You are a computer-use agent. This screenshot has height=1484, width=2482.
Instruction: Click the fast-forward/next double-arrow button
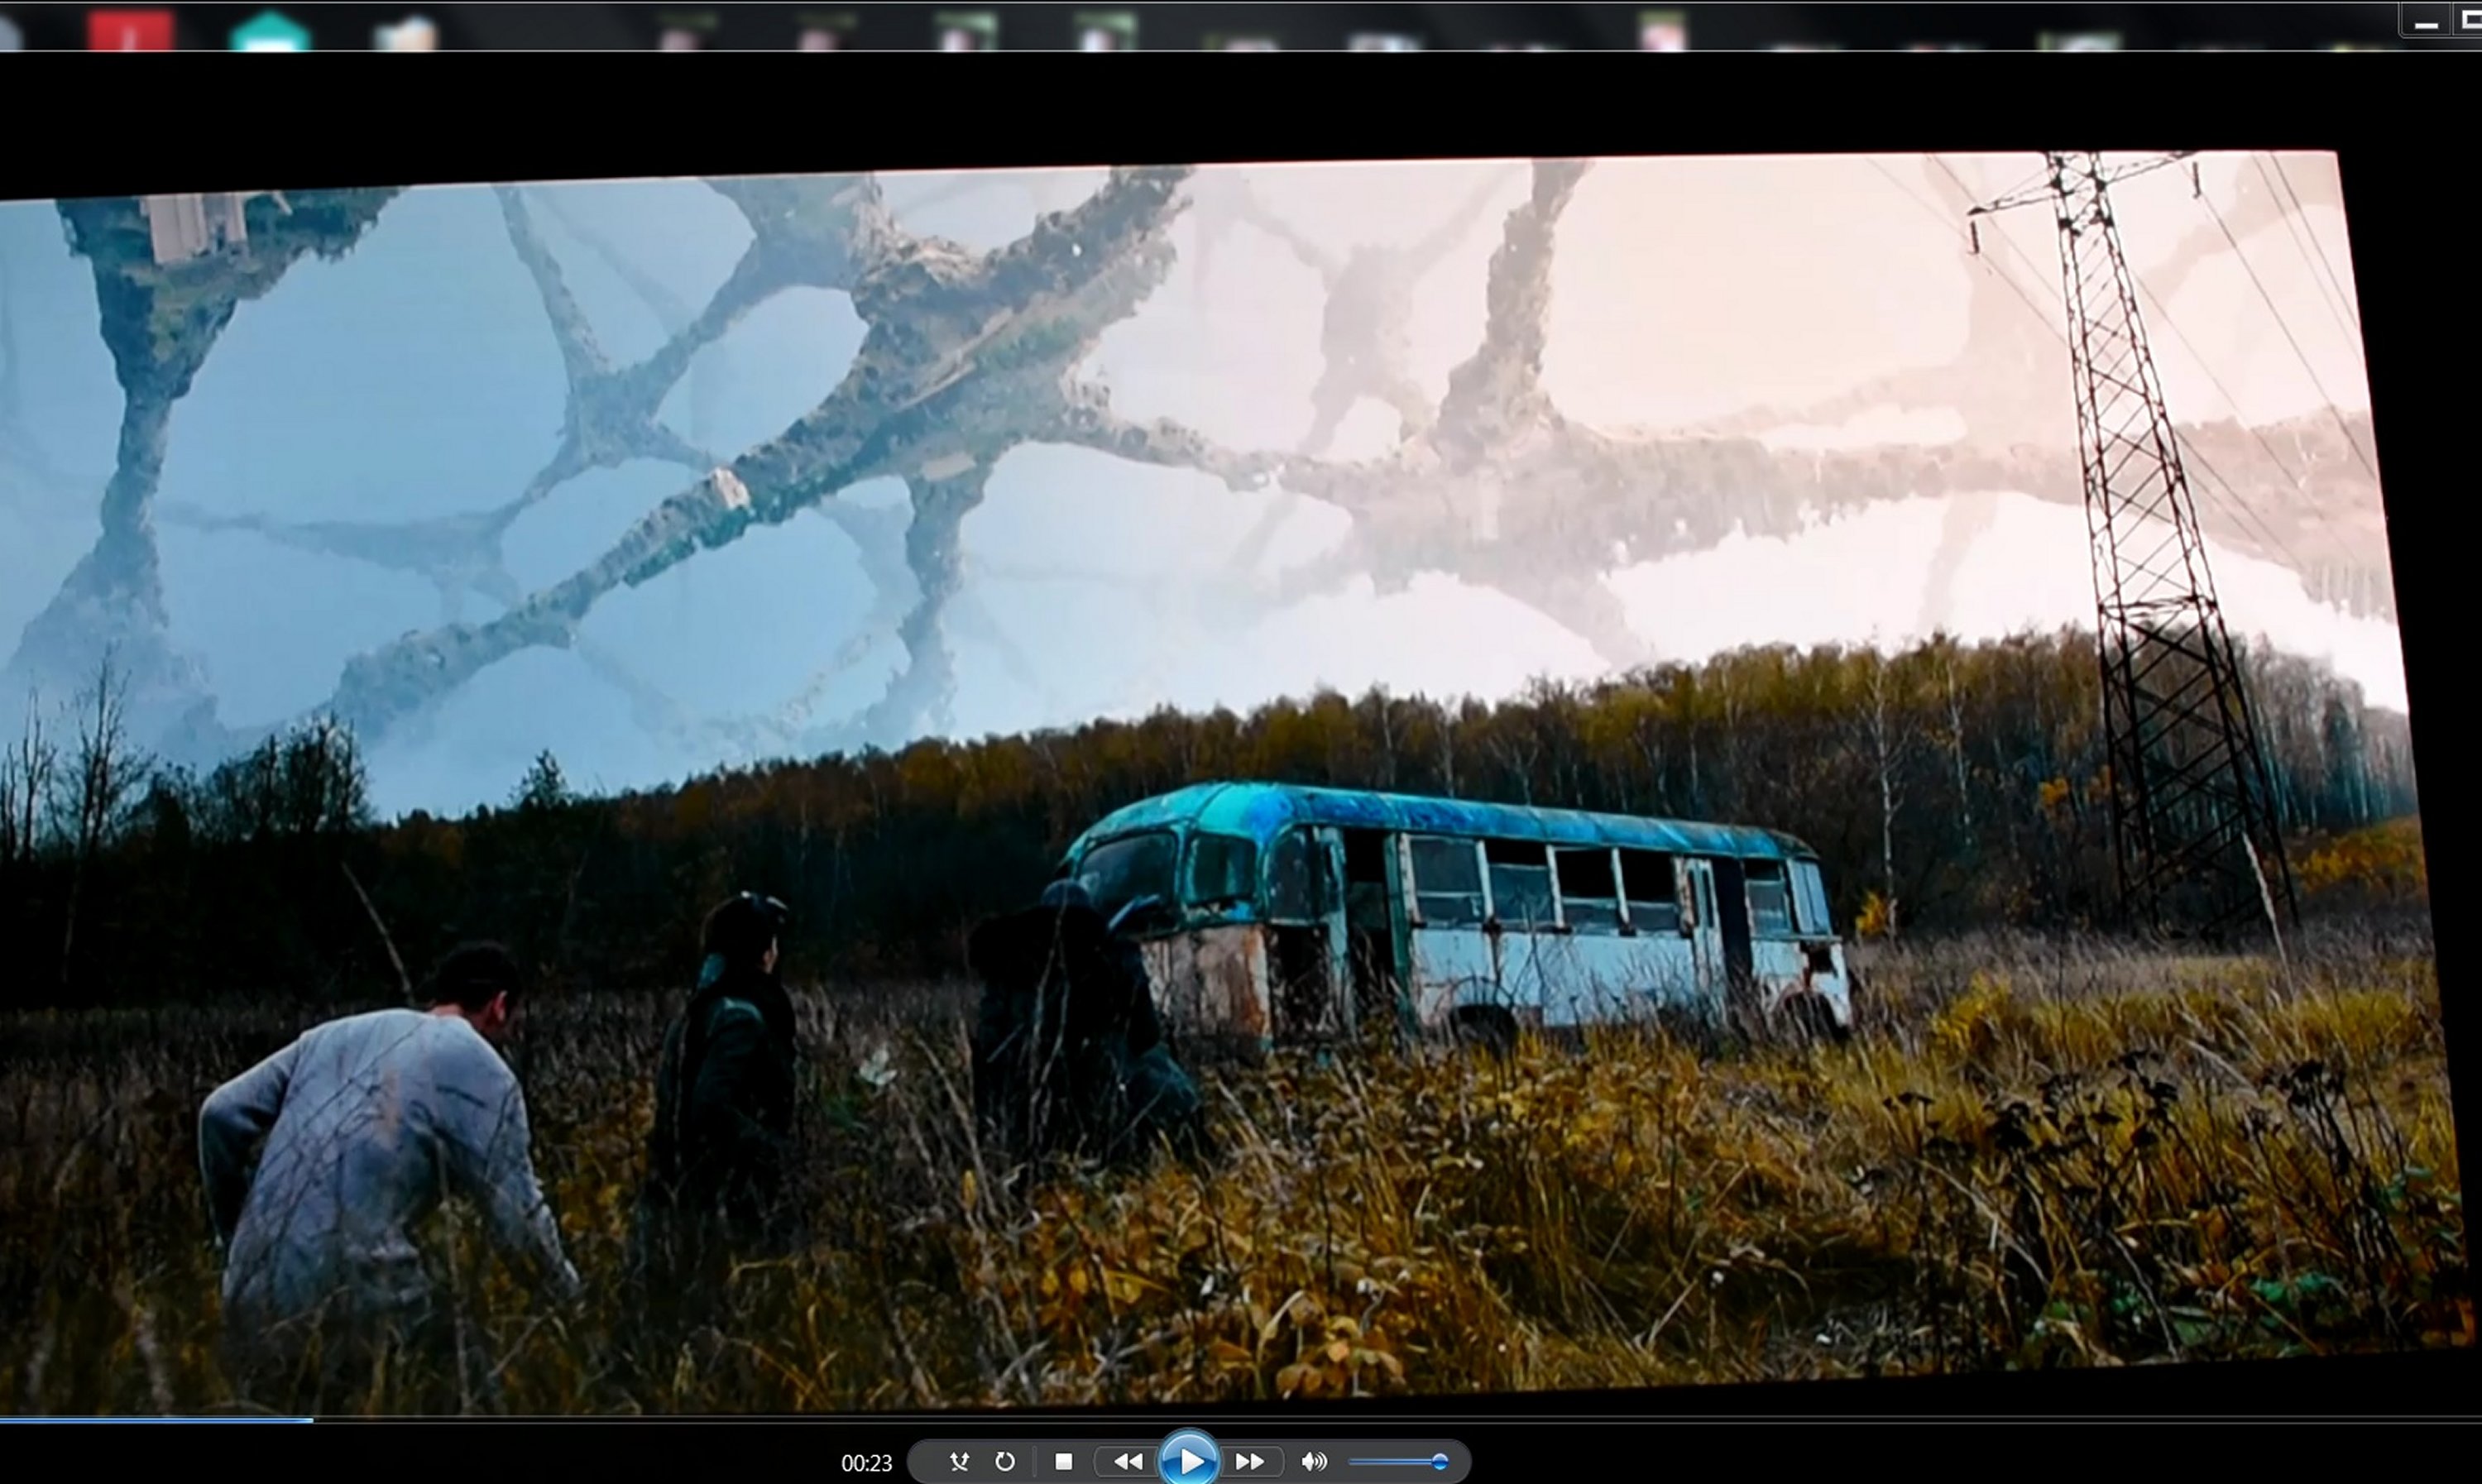tap(1249, 1462)
